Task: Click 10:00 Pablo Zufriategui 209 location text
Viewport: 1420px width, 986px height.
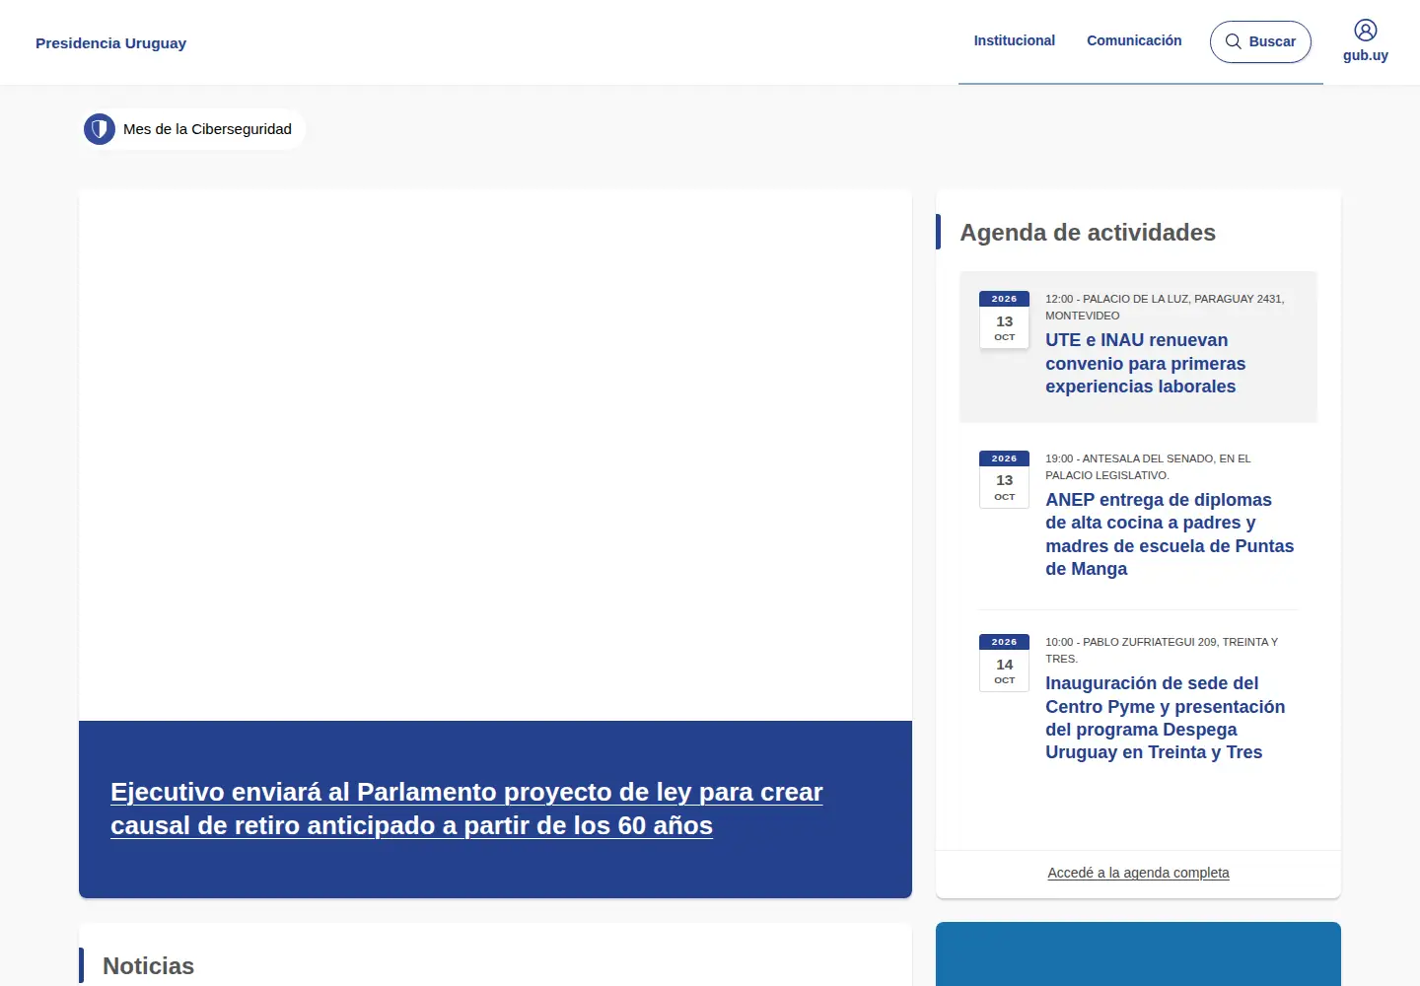Action: [1162, 650]
